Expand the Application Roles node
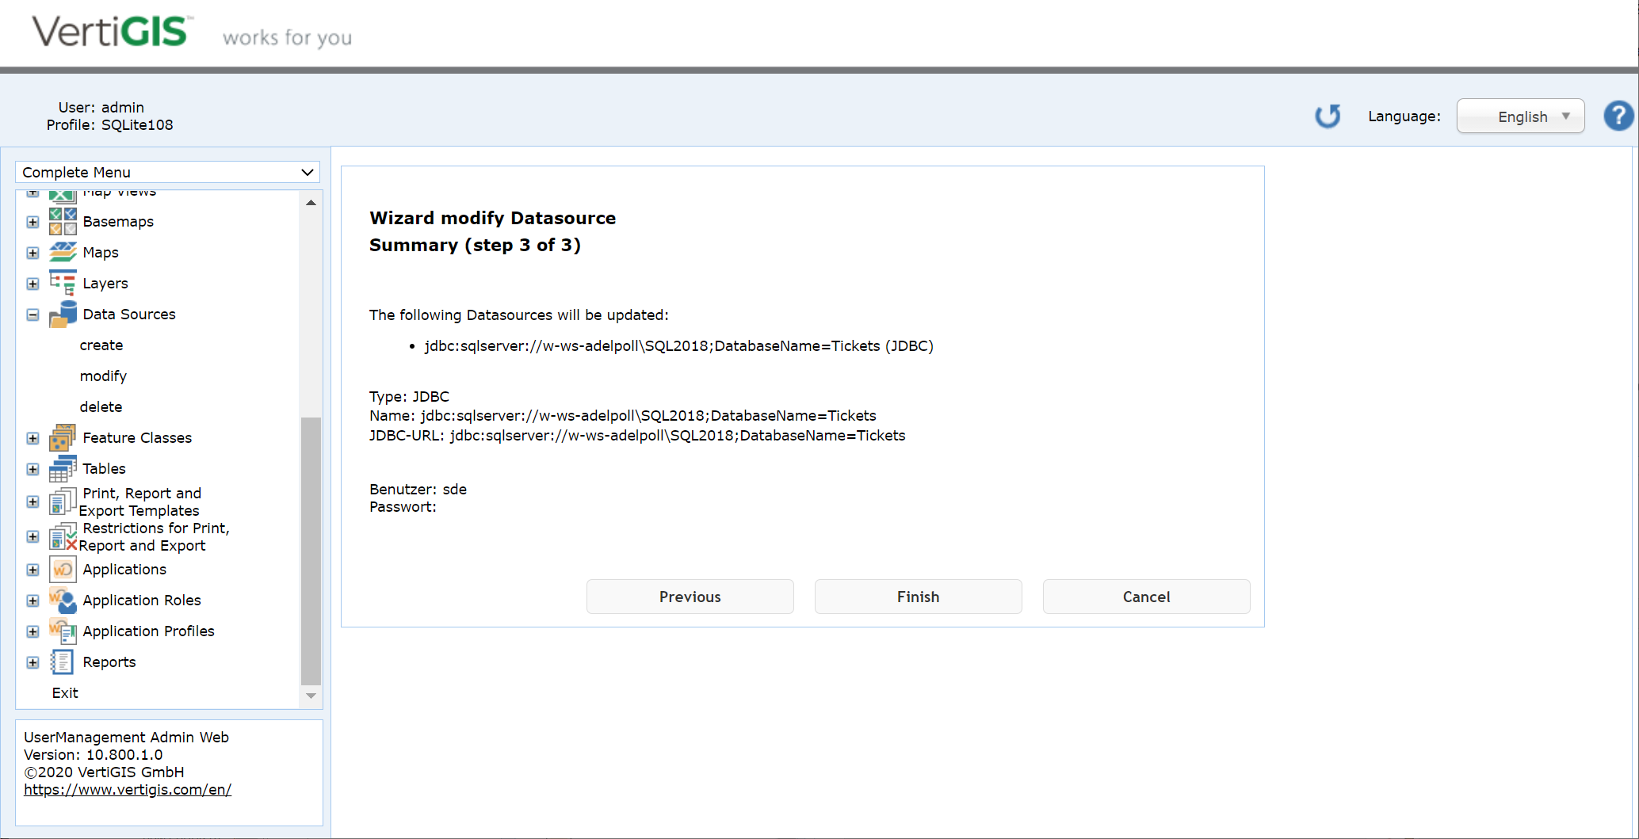Viewport: 1639px width, 839px height. coord(32,601)
